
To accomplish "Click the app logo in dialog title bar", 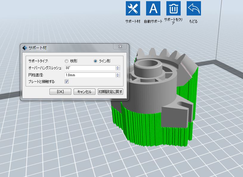I will (x=25, y=47).
